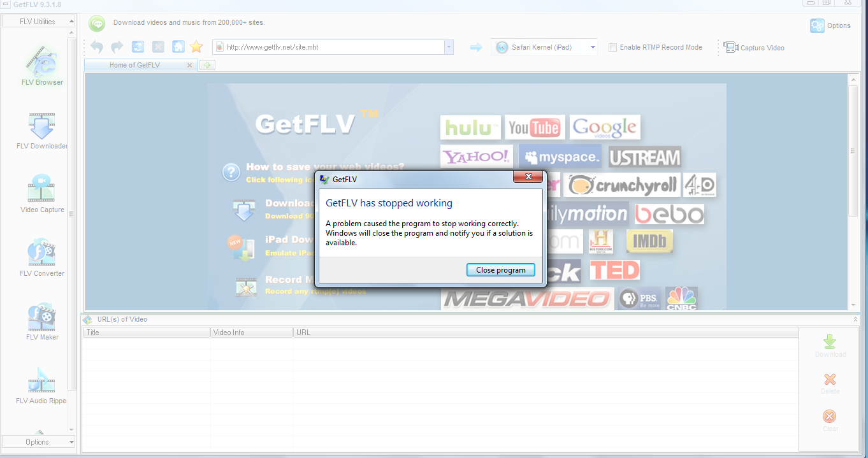Enable RTMP Record Mode checkbox
Image resolution: width=868 pixels, height=458 pixels.
[x=612, y=47]
